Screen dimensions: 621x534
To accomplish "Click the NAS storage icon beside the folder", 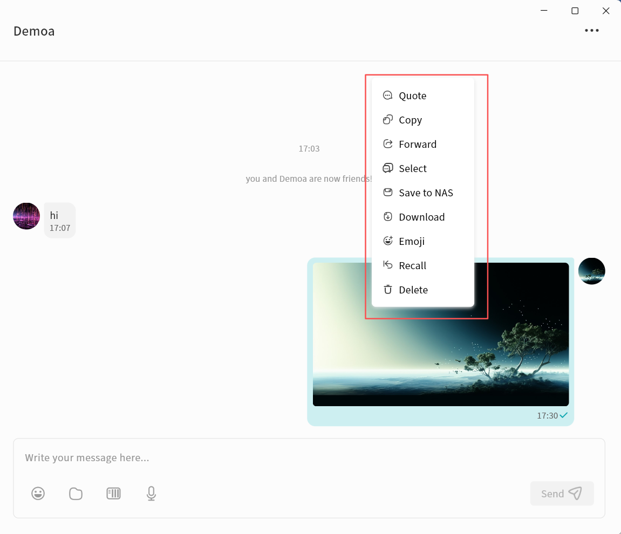I will tap(113, 494).
